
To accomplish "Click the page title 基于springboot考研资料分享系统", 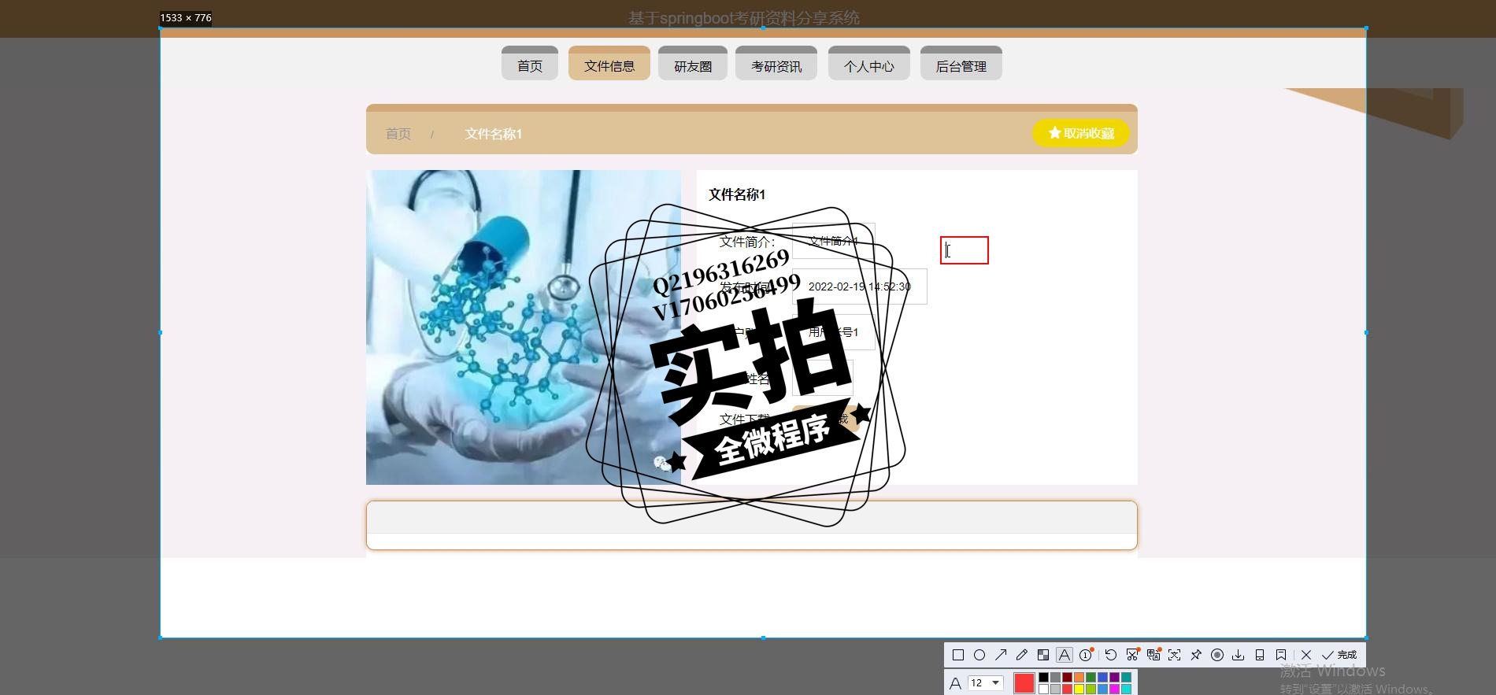I will (744, 17).
